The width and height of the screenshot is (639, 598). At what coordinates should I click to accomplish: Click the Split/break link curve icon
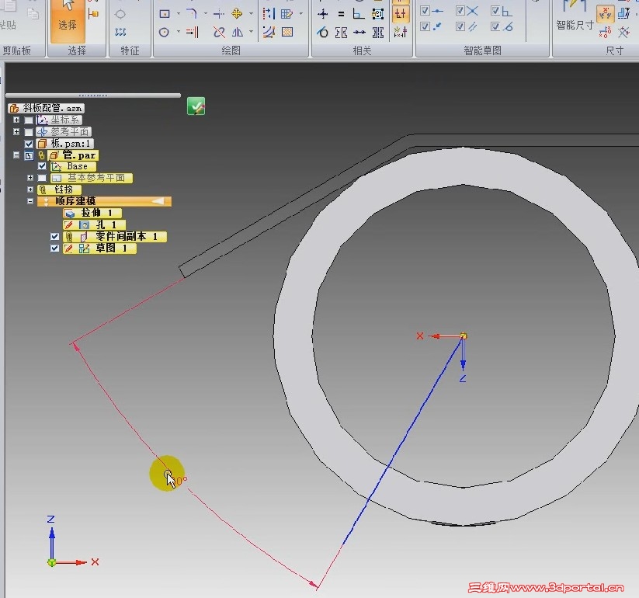click(219, 32)
